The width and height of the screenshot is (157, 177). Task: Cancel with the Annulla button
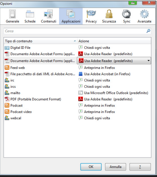click(116, 167)
